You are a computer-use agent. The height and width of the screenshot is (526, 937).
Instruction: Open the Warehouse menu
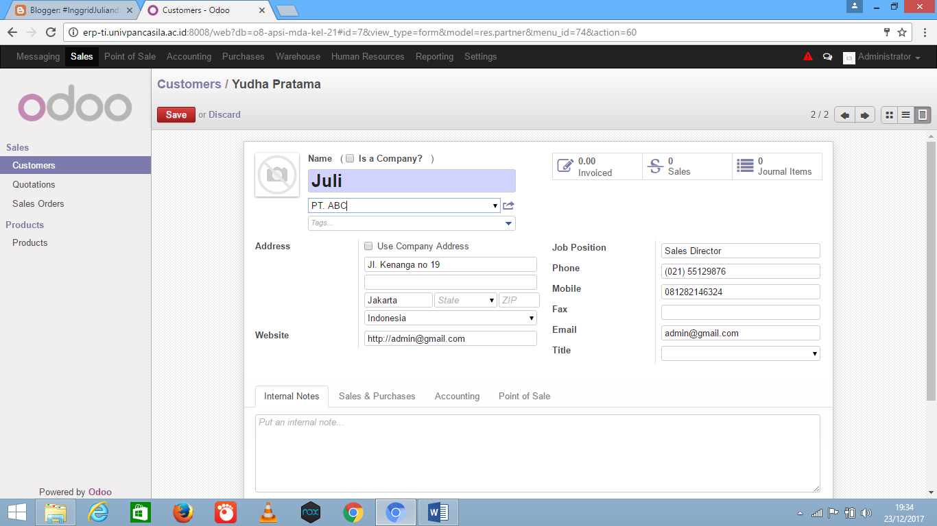(298, 57)
